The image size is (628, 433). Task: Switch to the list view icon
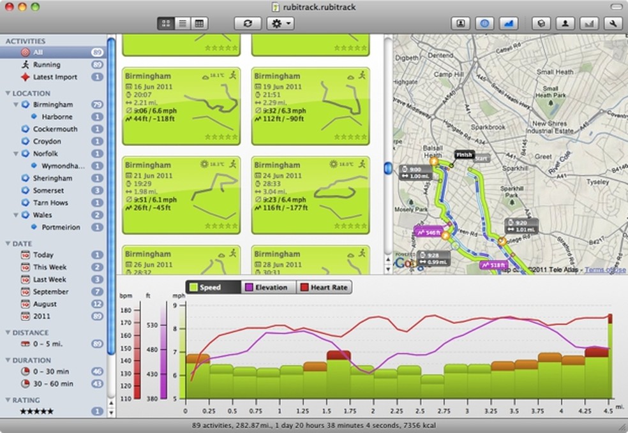tap(183, 24)
